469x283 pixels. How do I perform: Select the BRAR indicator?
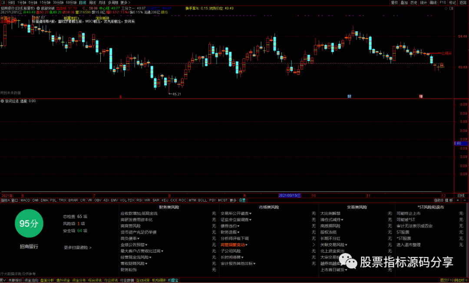73,200
